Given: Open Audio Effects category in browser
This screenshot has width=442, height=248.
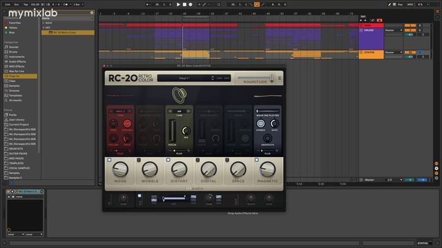Looking at the screenshot, I should (x=17, y=61).
